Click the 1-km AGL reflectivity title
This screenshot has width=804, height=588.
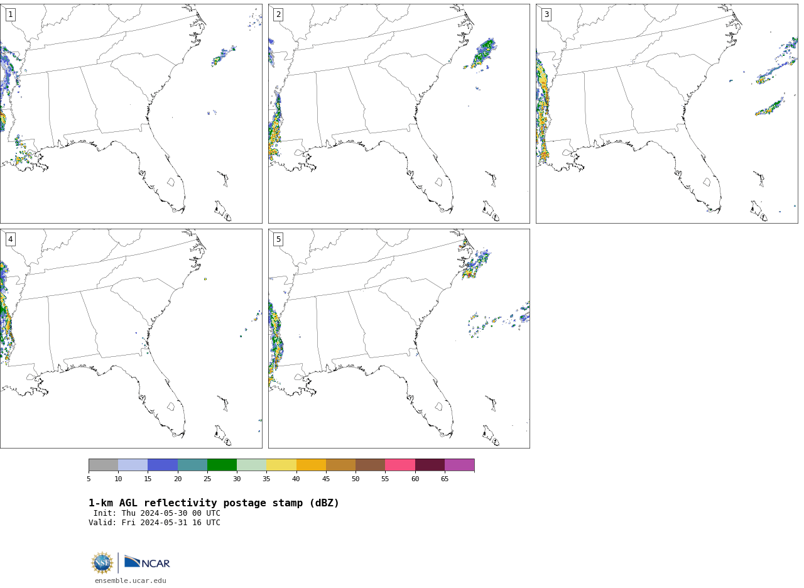pyautogui.click(x=214, y=503)
